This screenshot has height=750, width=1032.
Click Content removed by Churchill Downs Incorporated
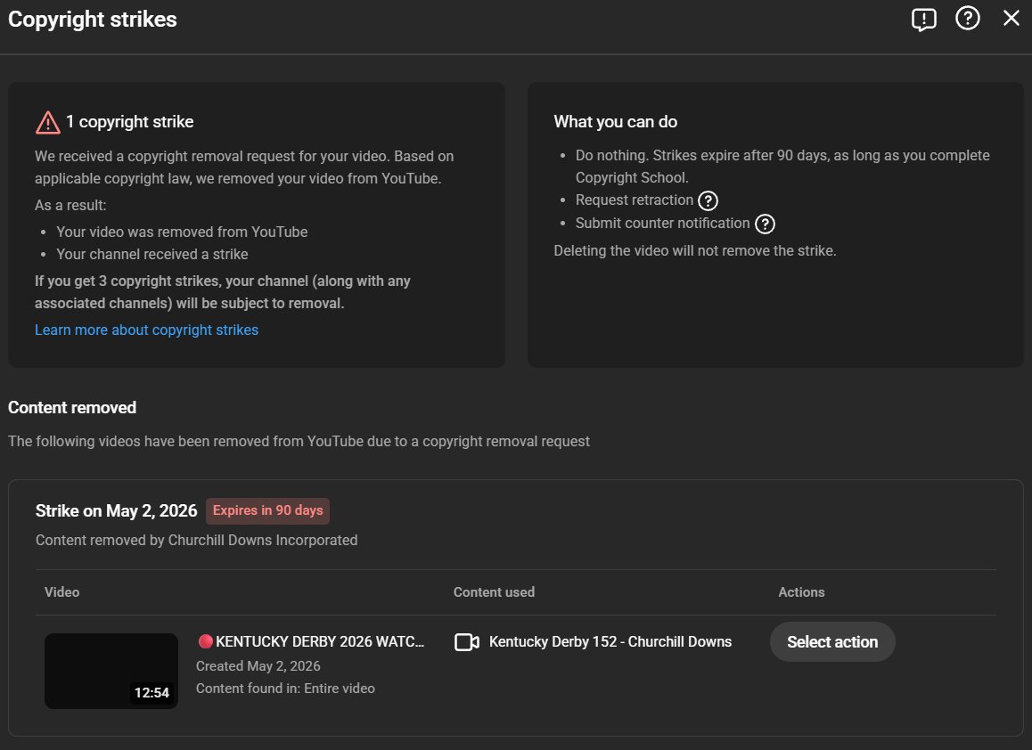[197, 540]
